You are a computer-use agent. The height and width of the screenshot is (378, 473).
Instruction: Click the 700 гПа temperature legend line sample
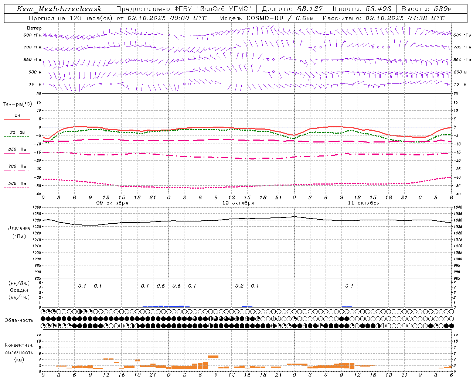click(17, 171)
